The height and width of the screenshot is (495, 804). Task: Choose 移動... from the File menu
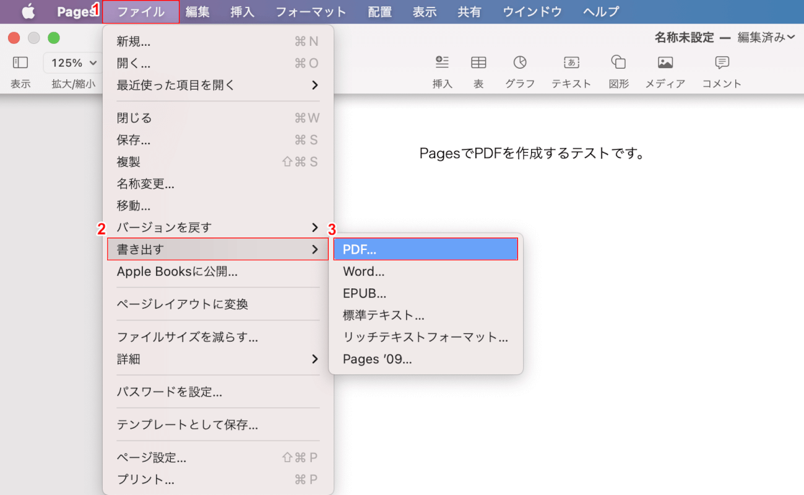point(218,205)
